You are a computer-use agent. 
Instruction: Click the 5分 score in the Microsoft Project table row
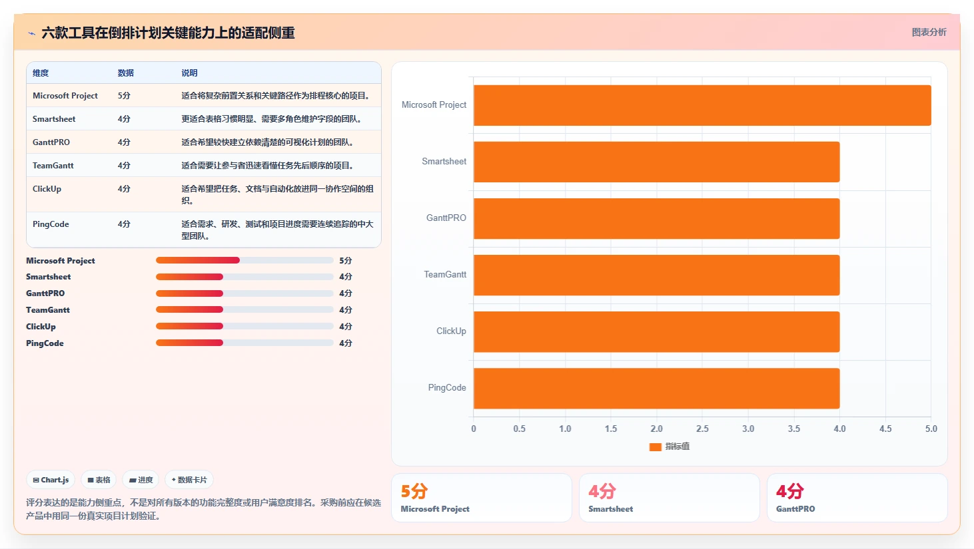pyautogui.click(x=124, y=96)
